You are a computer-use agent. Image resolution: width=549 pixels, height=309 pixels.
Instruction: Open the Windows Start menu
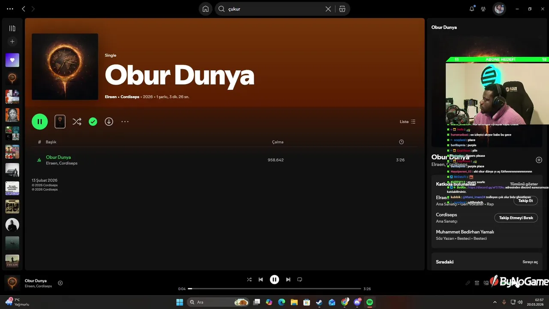coord(180,302)
